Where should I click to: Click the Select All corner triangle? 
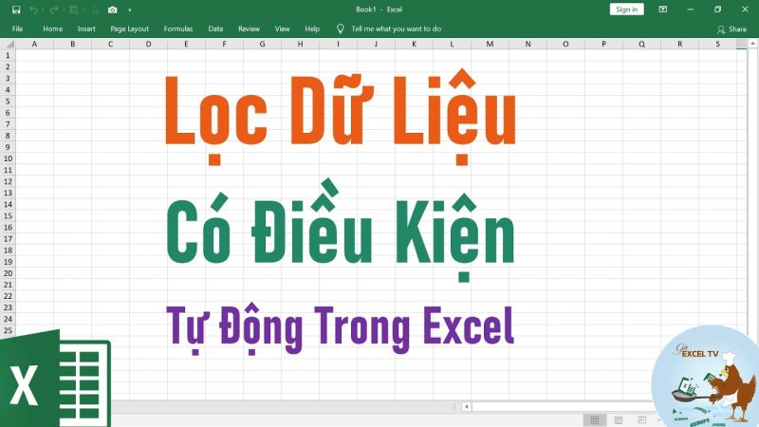(x=8, y=44)
